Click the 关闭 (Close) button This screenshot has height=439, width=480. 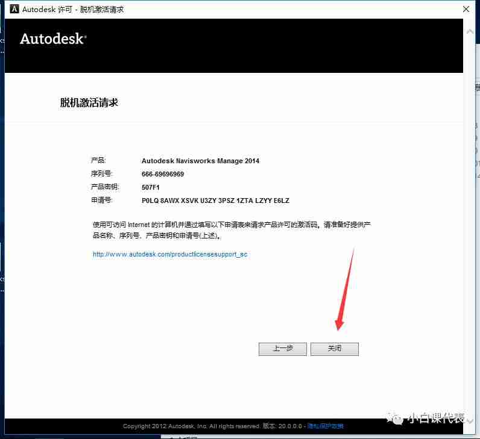pyautogui.click(x=334, y=349)
